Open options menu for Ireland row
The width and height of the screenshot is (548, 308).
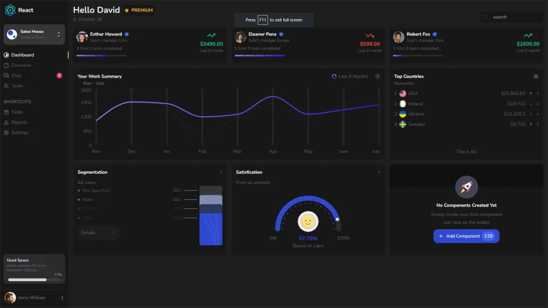(538, 104)
